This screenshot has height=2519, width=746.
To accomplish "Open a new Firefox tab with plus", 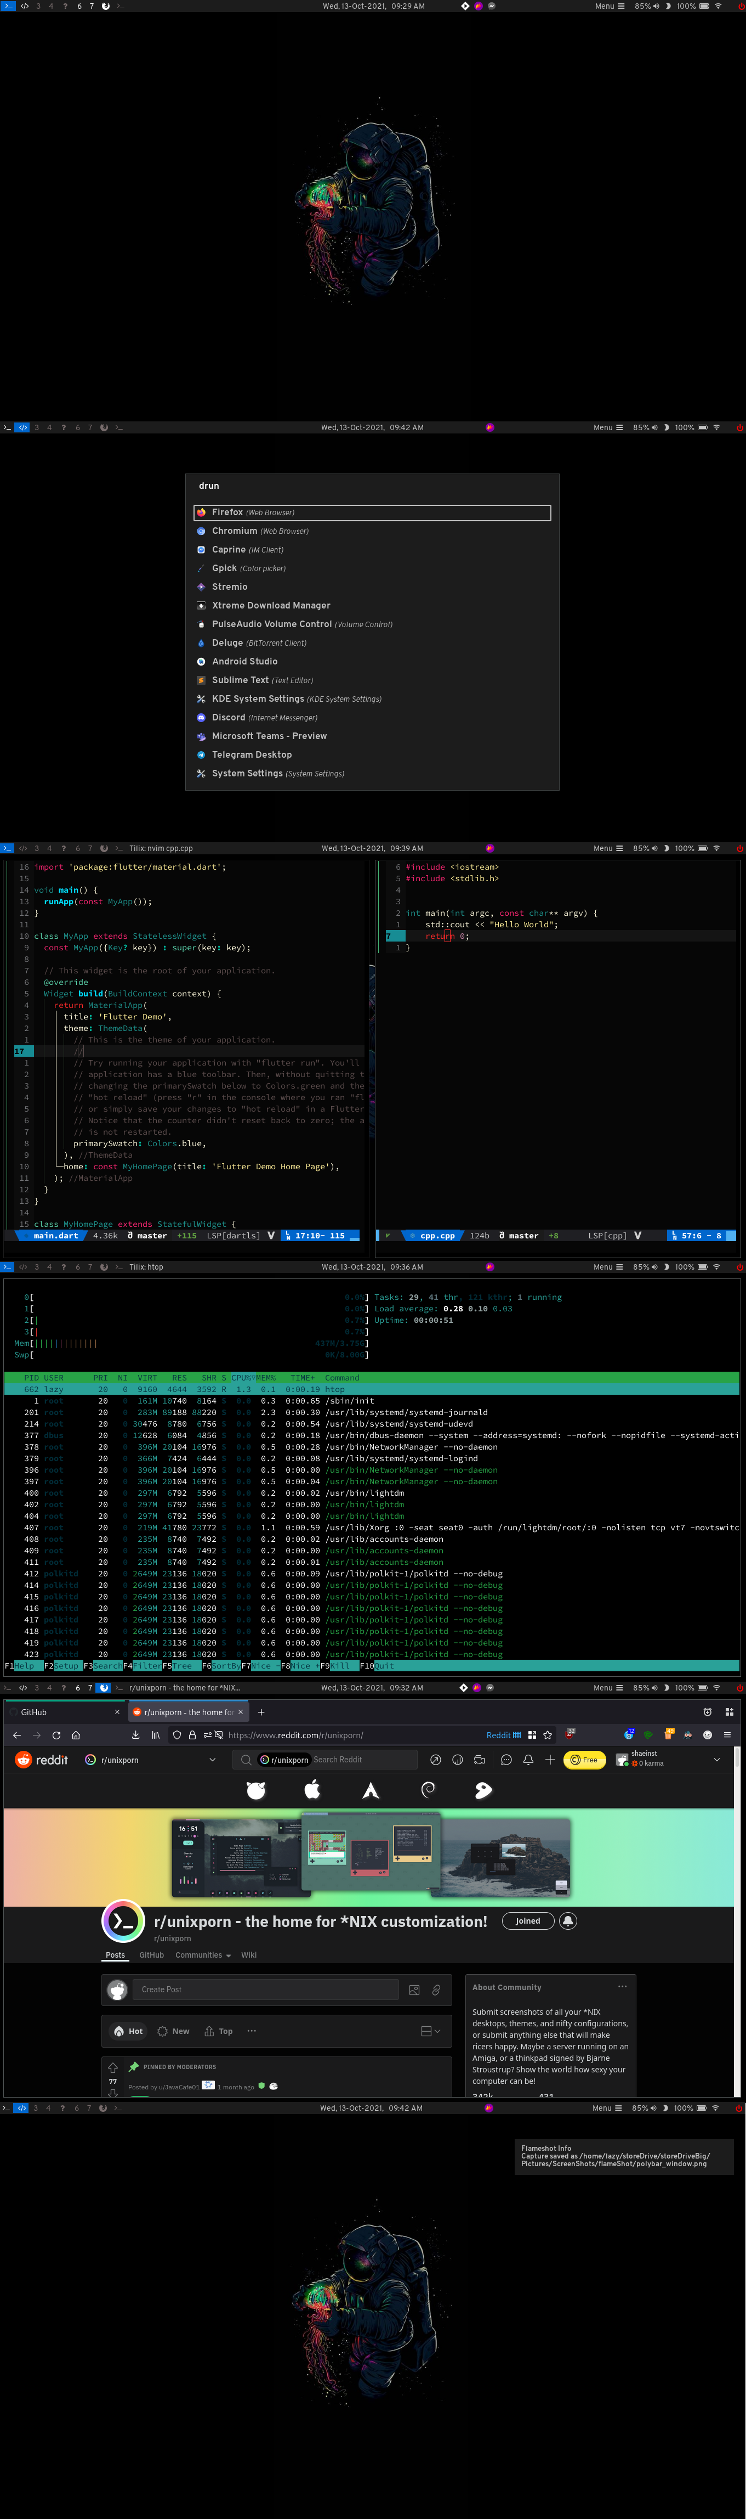I will pyautogui.click(x=261, y=1712).
